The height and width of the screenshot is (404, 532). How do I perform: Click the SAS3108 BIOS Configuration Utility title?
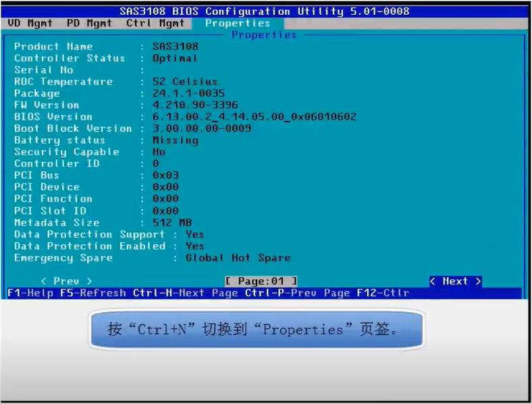tap(264, 11)
